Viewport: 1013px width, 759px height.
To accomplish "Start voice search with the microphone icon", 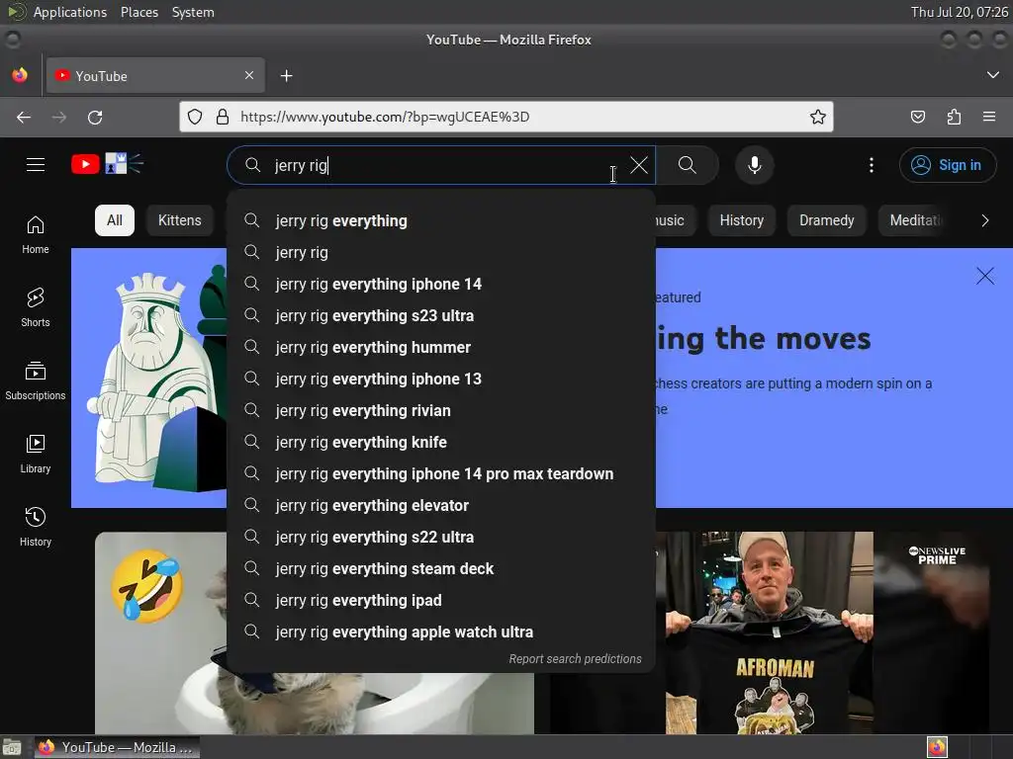I will click(754, 165).
